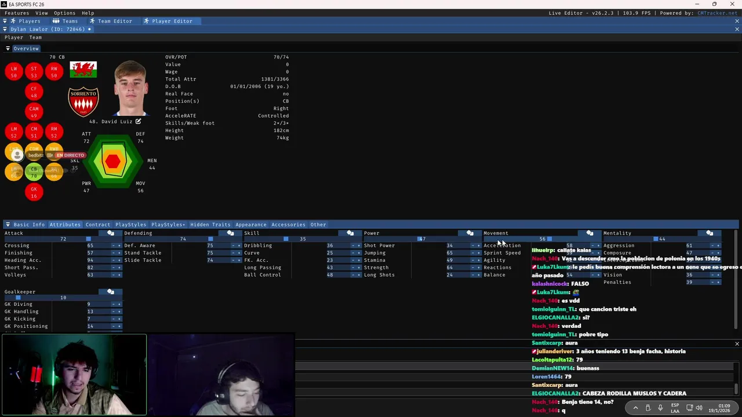
Task: Open the Appearance tab
Action: coord(251,225)
